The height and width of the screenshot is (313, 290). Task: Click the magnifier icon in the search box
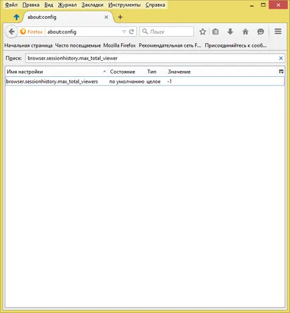(x=145, y=31)
